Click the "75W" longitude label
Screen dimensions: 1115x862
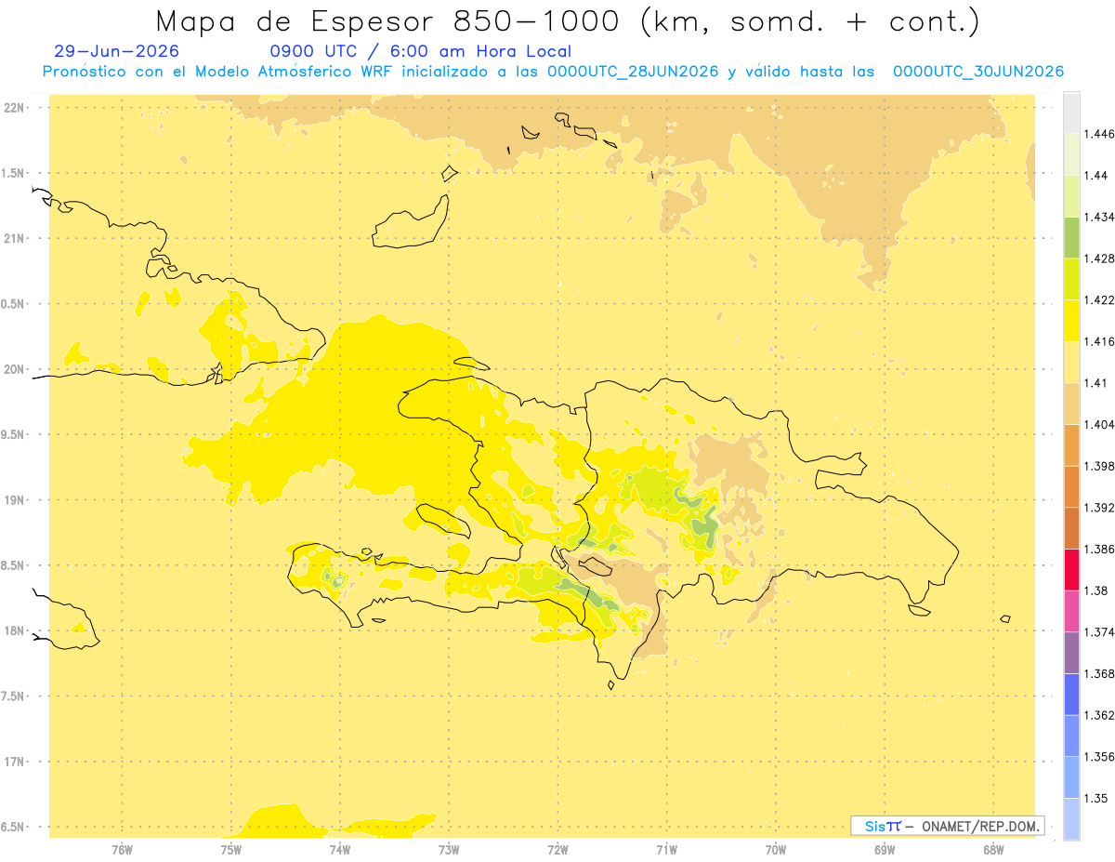pyautogui.click(x=231, y=849)
